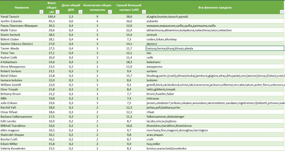Expand the Количество общих сегментов filter arrow
285x151 pixels.
(110, 12)
